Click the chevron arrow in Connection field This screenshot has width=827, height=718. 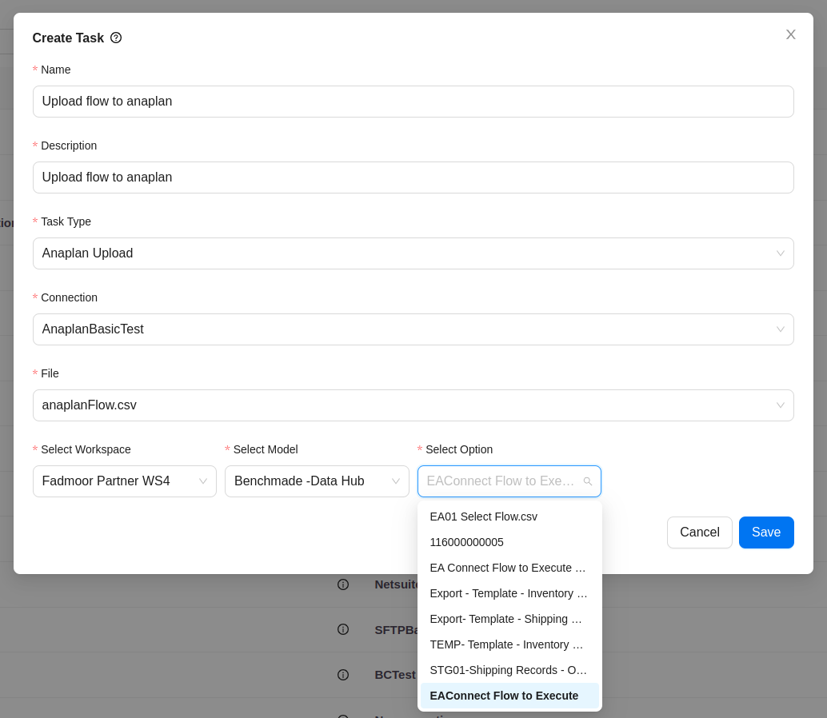tap(780, 329)
